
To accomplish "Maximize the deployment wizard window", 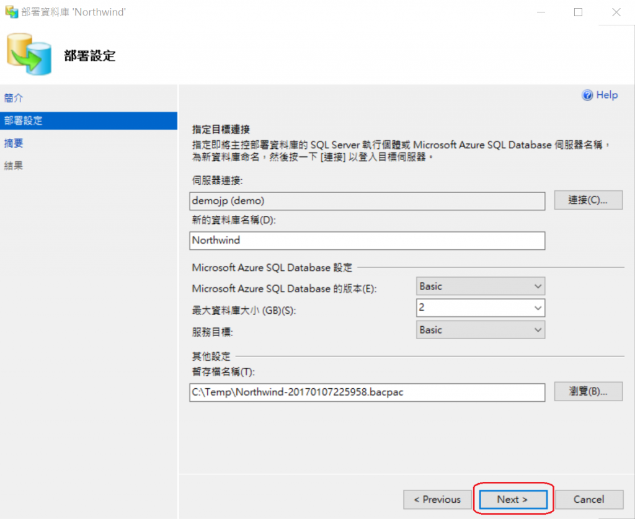I will 579,12.
